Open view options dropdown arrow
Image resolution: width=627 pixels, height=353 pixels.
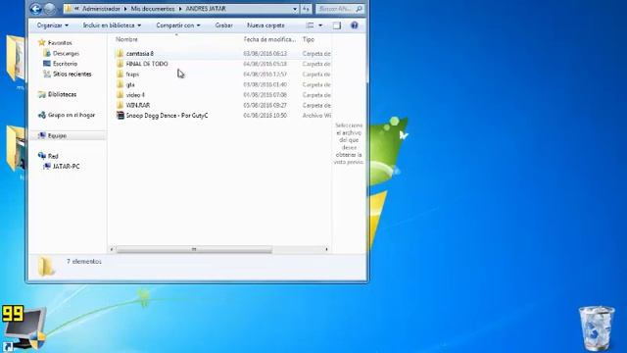tap(320, 25)
